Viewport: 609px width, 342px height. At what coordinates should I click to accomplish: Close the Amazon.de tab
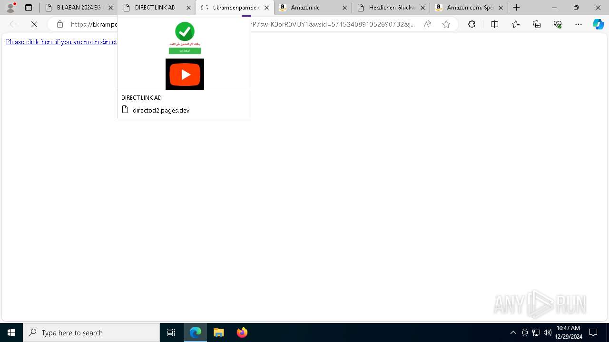tap(344, 8)
